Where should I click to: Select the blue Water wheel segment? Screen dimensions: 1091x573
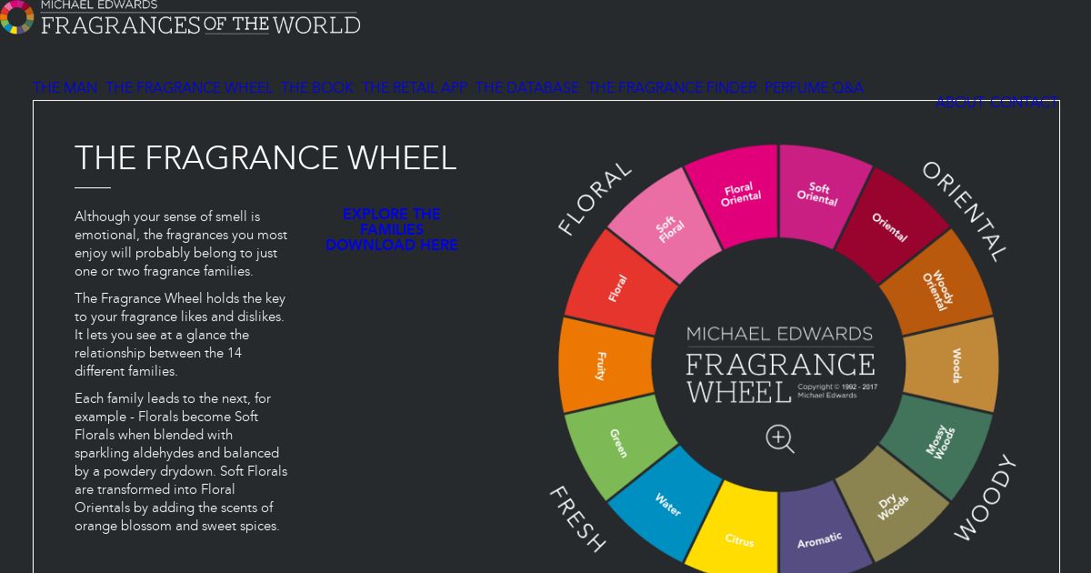click(666, 504)
